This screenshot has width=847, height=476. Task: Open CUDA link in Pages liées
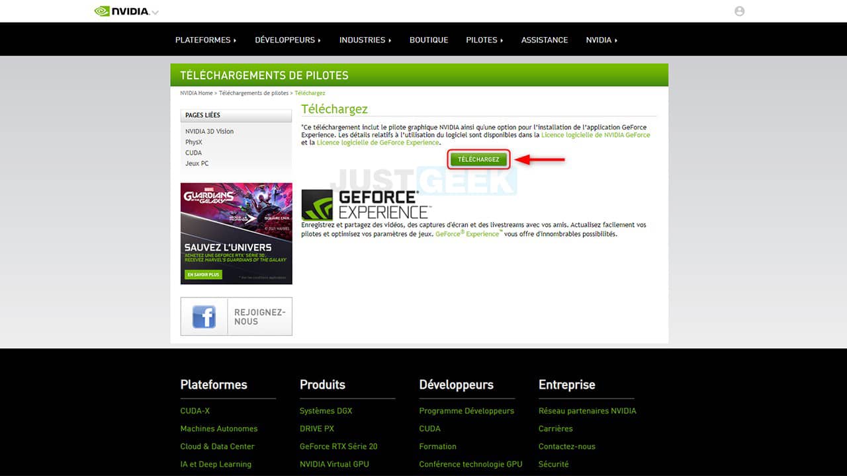[x=193, y=153]
